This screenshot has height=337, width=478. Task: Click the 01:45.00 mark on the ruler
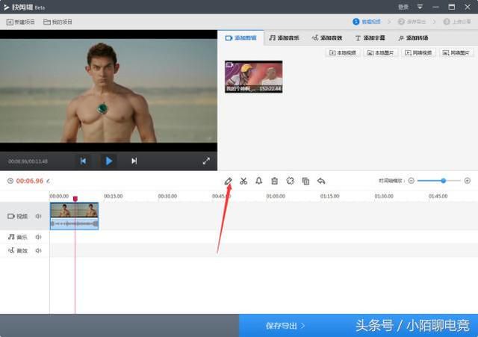pos(438,196)
